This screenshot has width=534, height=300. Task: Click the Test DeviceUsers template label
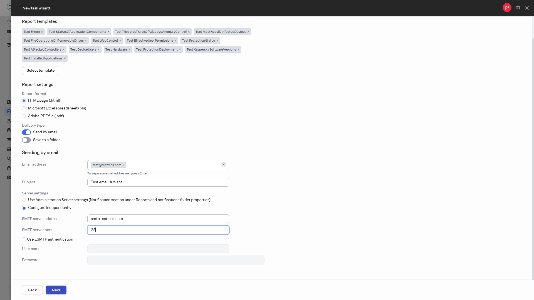[83, 50]
